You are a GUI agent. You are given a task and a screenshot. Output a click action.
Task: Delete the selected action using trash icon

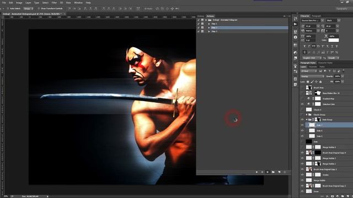[285, 172]
